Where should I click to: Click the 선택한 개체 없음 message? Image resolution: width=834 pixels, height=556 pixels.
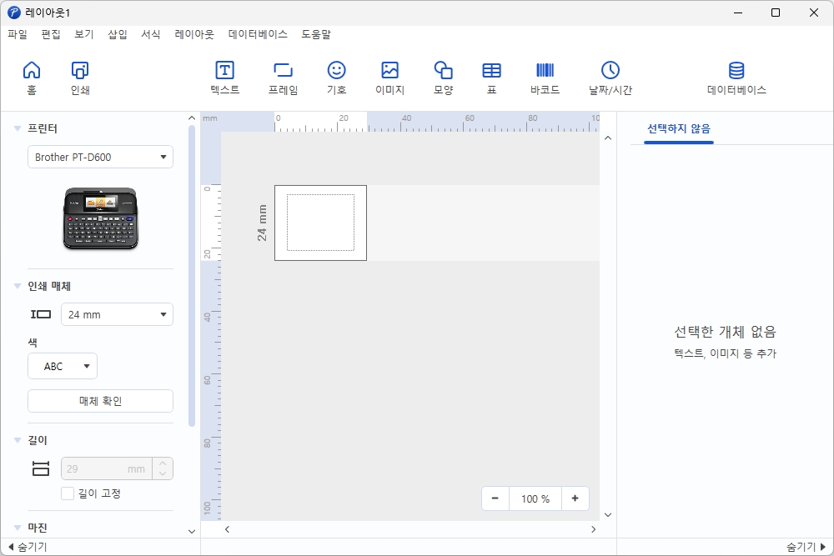[725, 332]
